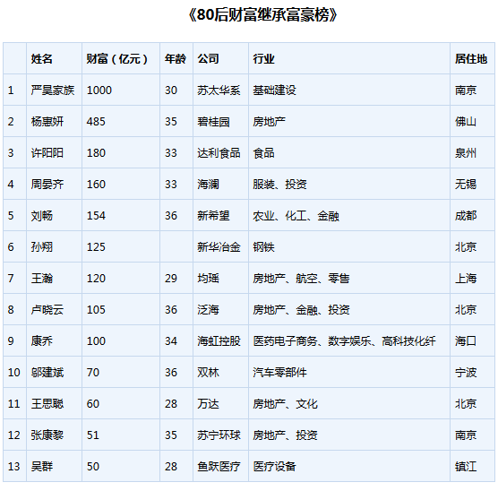Select industry cell 农业、化工、金融
This screenshot has height=491, width=498.
[296, 216]
